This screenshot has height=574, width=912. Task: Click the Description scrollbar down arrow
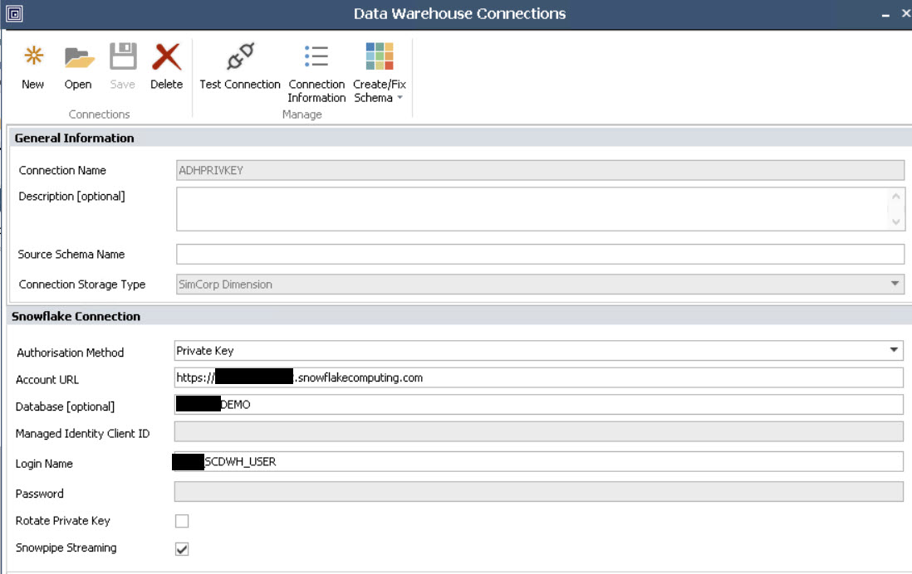click(x=895, y=221)
